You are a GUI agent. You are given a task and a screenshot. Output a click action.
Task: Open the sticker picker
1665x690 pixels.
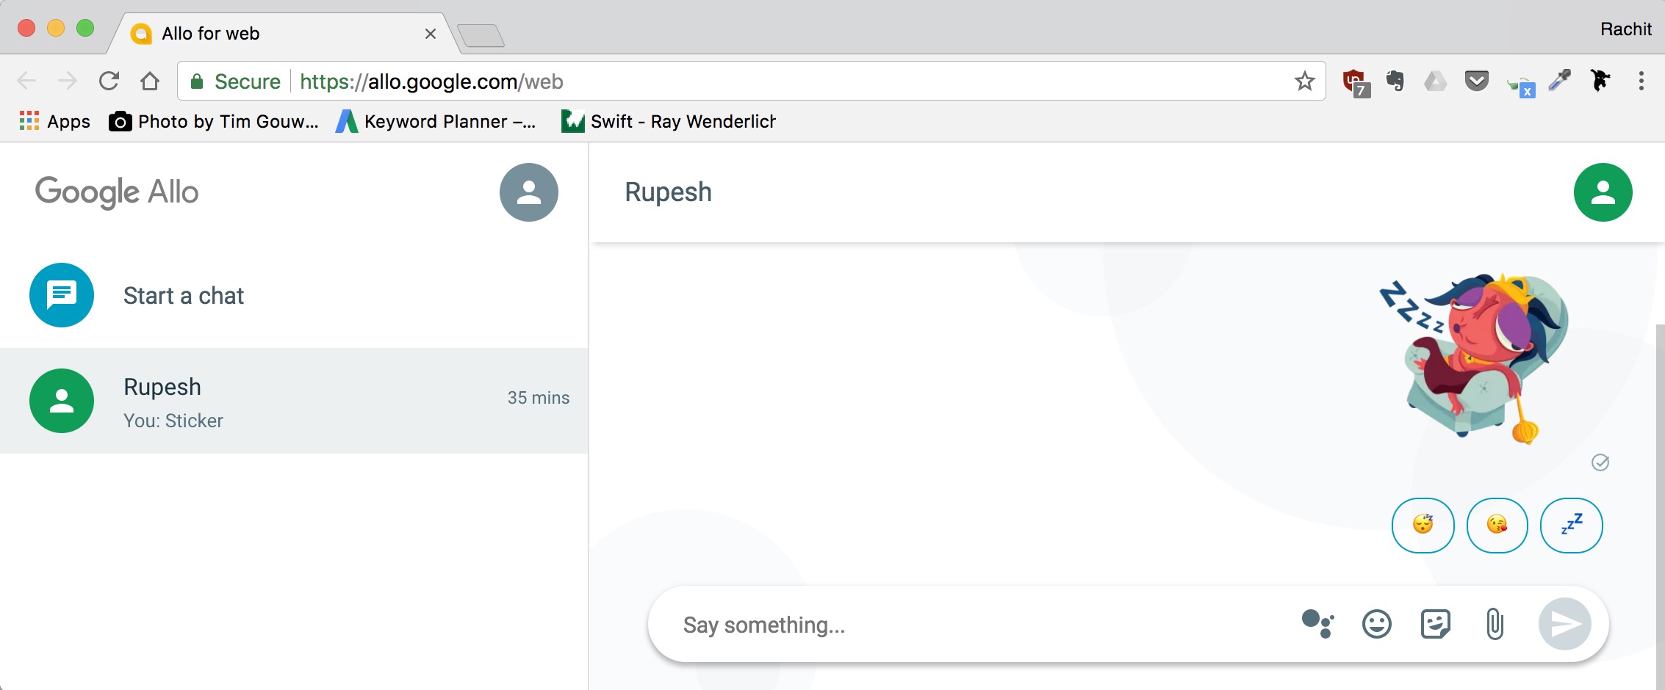coord(1436,624)
